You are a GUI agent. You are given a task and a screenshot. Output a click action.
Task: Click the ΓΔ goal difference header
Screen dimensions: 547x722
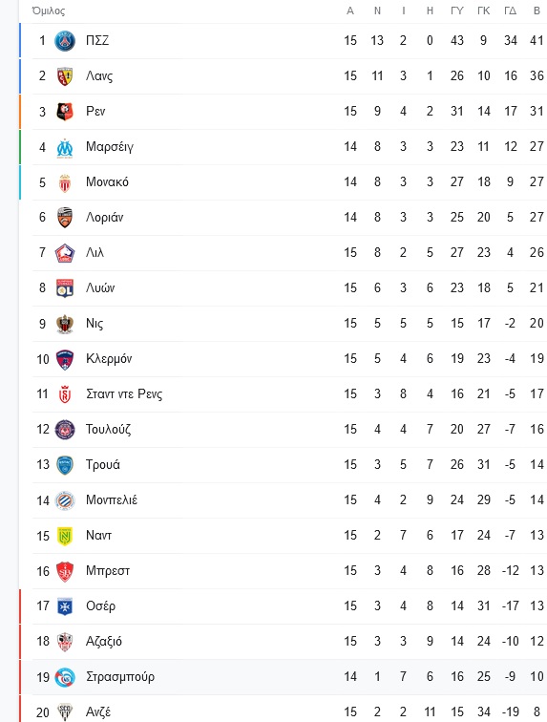pos(510,11)
